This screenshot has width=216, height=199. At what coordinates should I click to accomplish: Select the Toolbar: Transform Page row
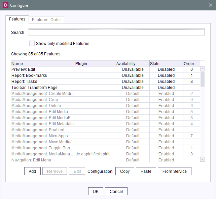pyautogui.click(x=105, y=88)
